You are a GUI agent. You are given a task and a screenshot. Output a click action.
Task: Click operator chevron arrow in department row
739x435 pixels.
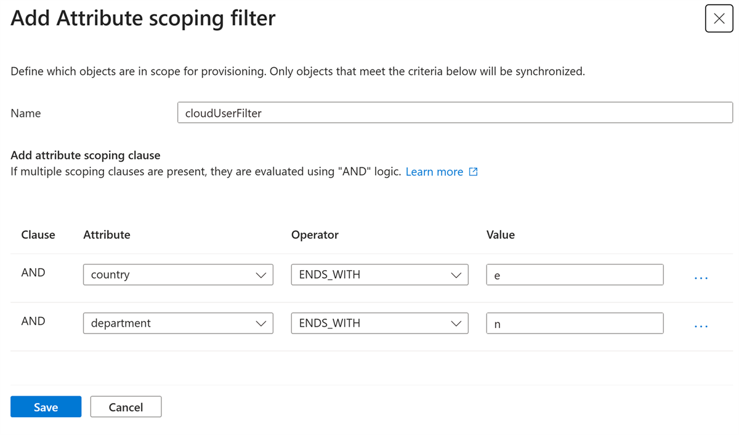click(456, 324)
